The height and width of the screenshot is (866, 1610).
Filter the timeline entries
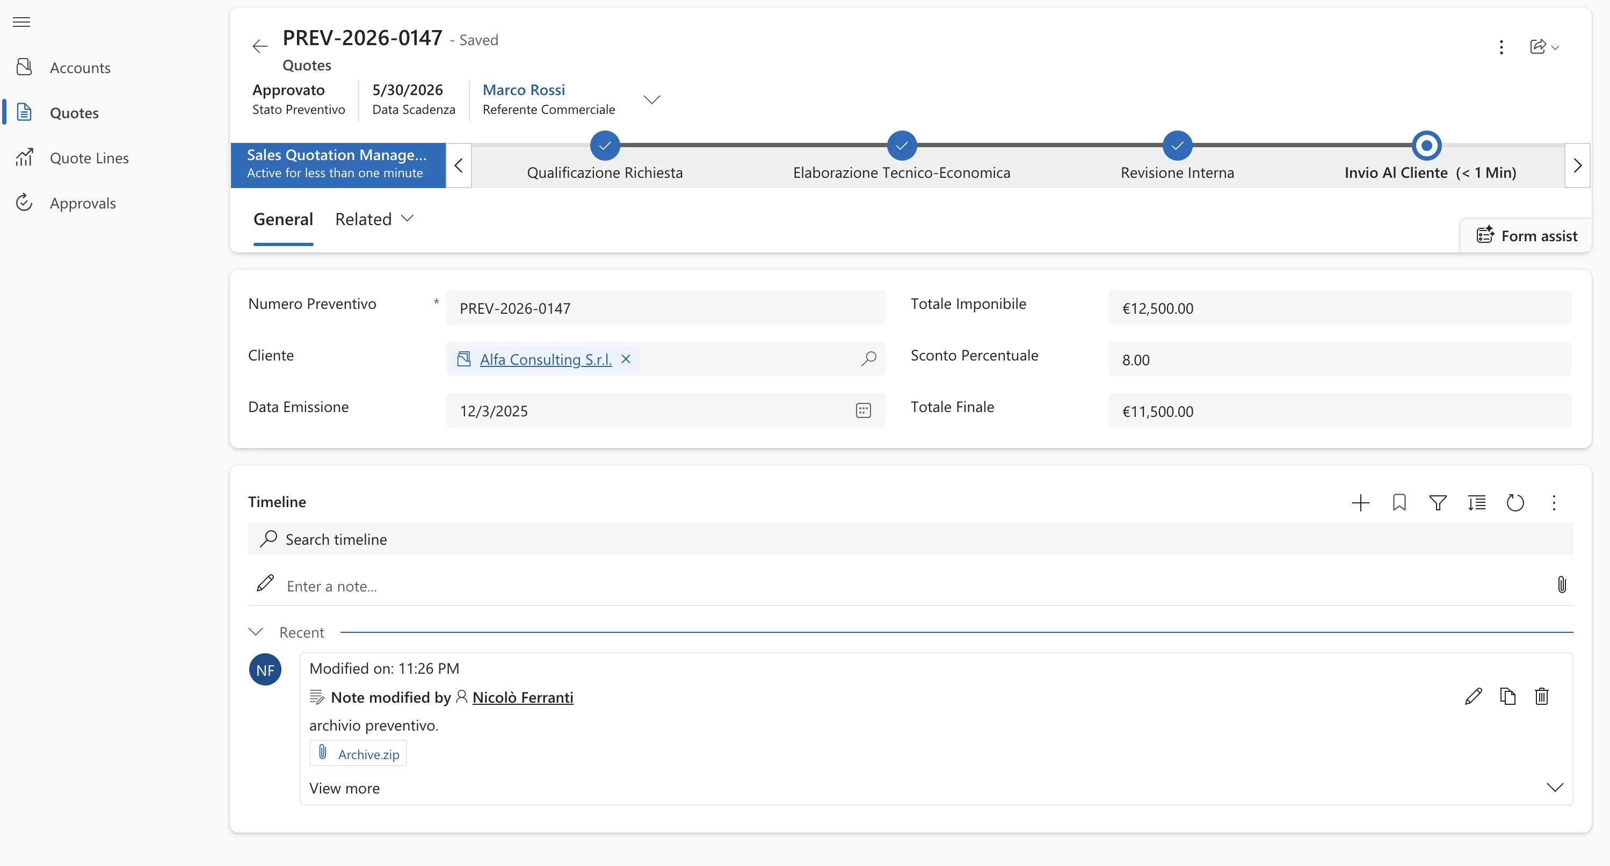1438,502
